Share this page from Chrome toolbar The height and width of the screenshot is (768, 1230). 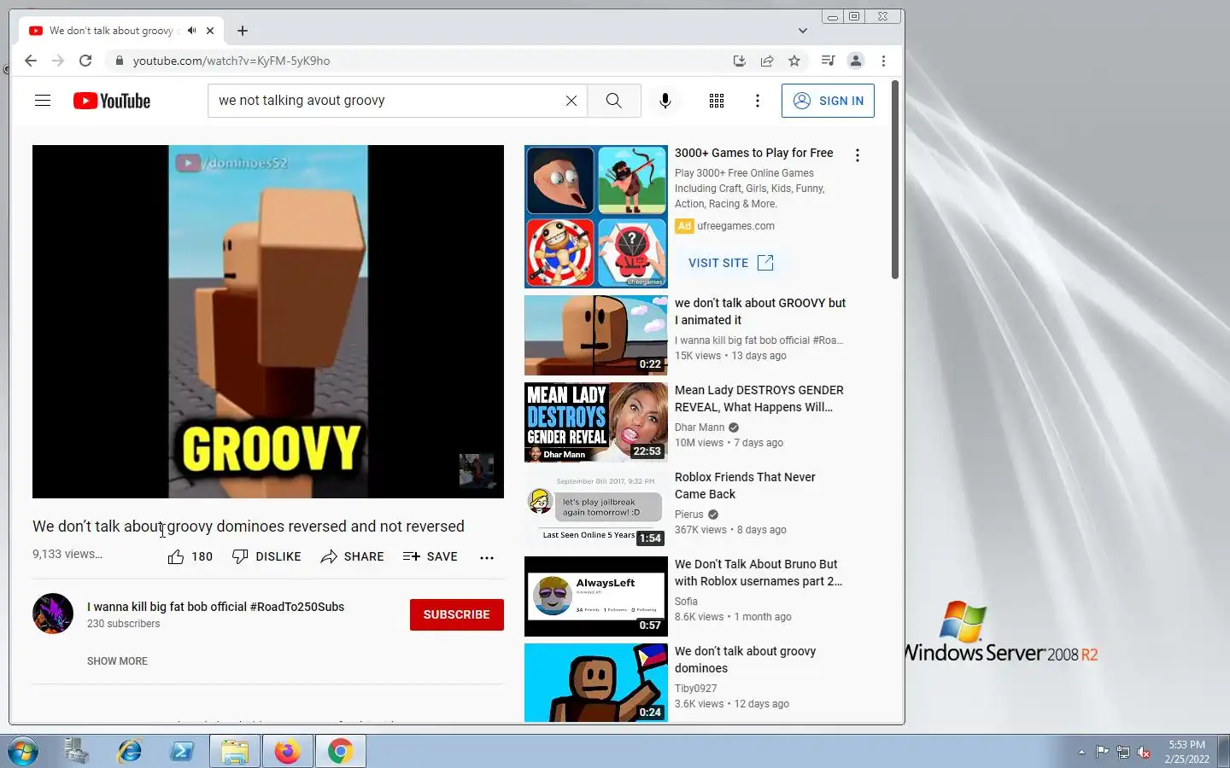point(767,61)
